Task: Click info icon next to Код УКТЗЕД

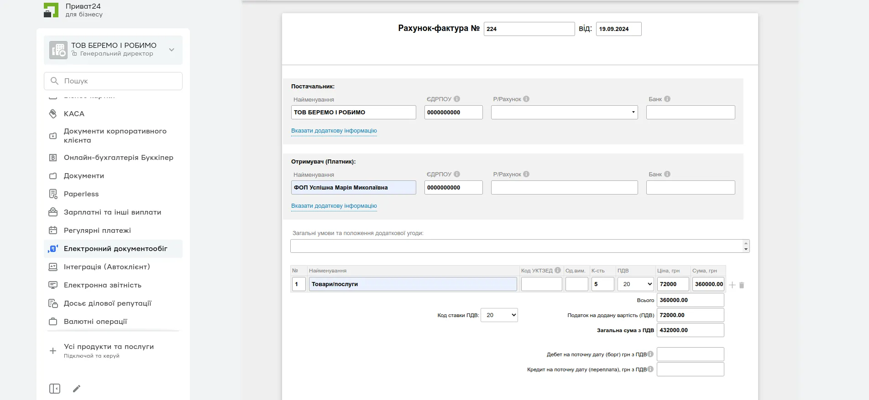Action: (558, 270)
